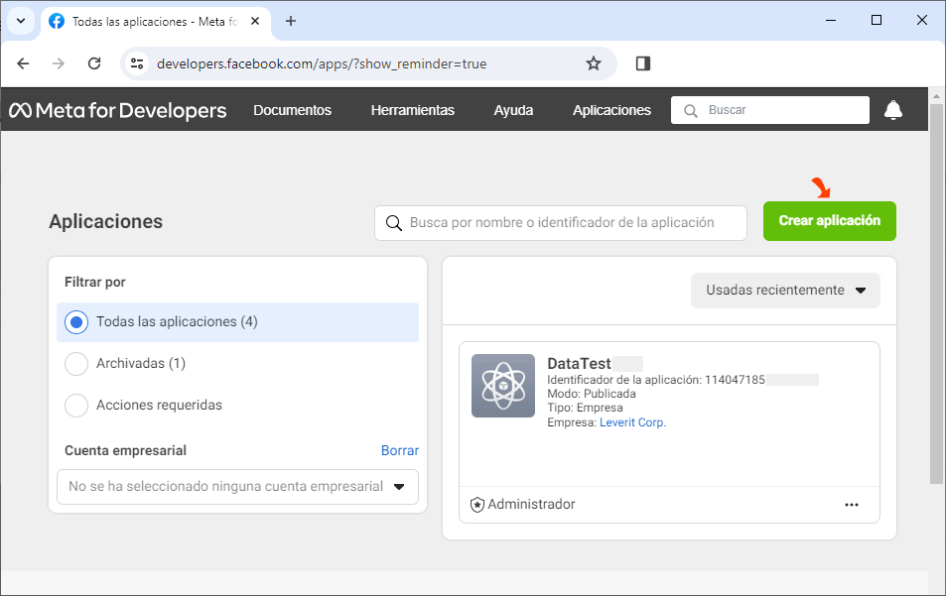946x596 pixels.
Task: Select the Archivadas filter radio button
Action: pyautogui.click(x=76, y=363)
